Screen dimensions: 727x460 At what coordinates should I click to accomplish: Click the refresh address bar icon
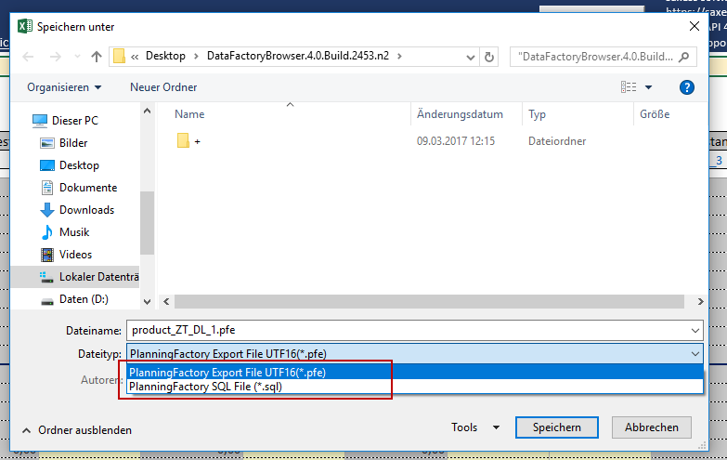[x=490, y=57]
